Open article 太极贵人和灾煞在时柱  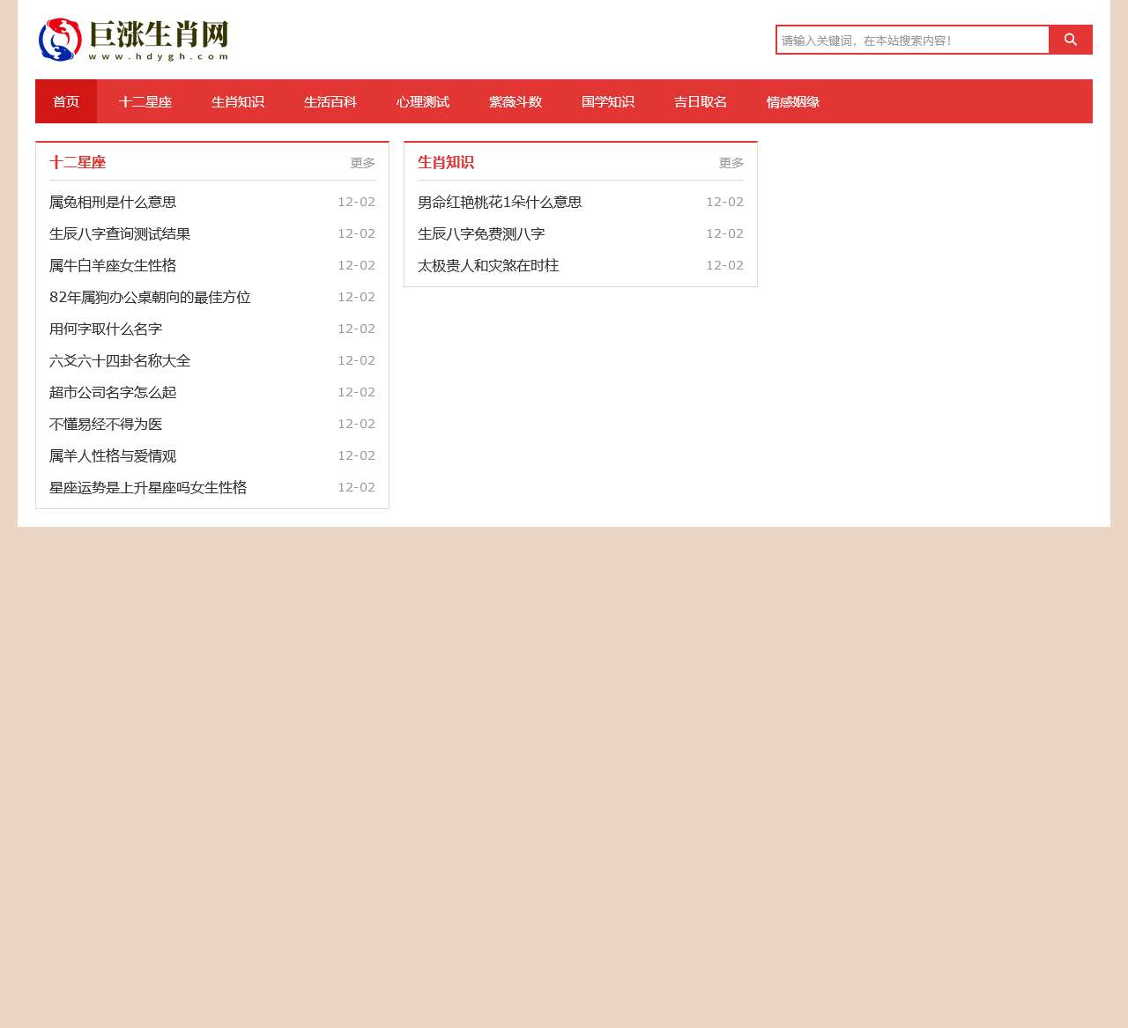(488, 265)
